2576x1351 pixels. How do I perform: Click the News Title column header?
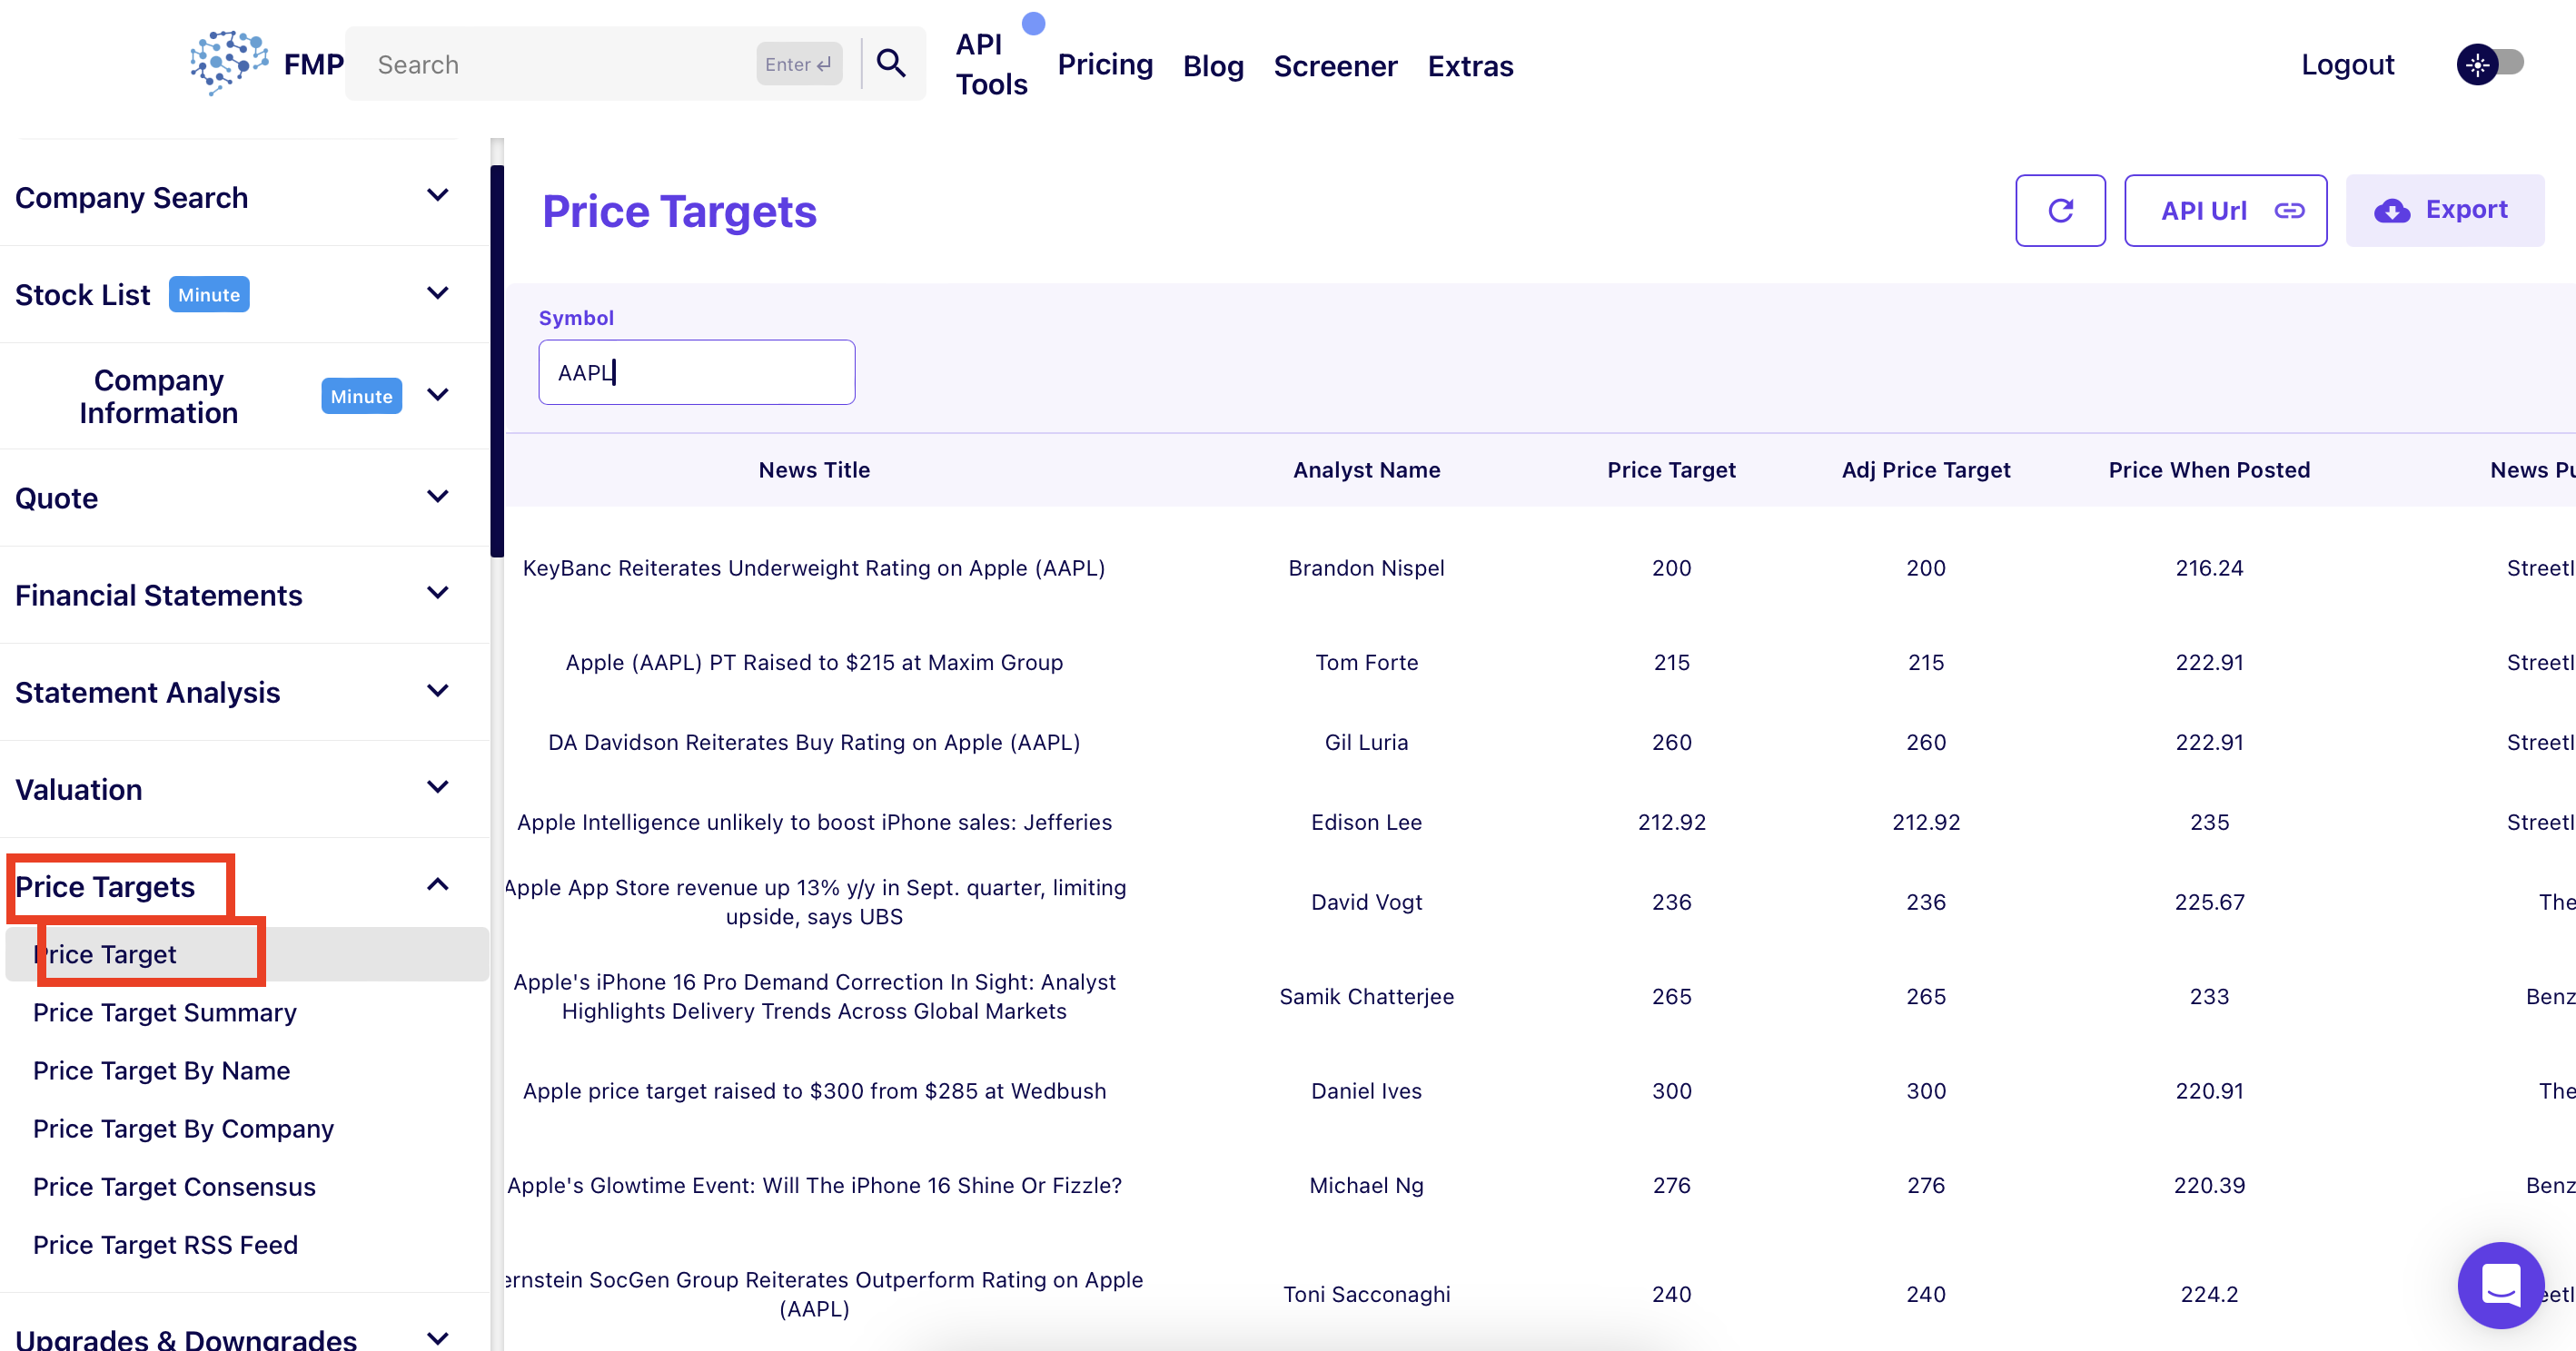pos(814,469)
